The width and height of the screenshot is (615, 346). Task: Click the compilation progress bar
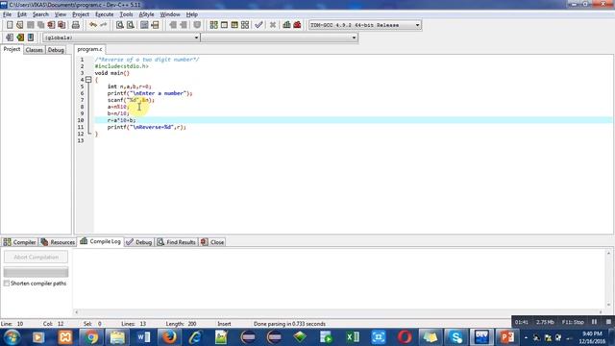[36, 272]
